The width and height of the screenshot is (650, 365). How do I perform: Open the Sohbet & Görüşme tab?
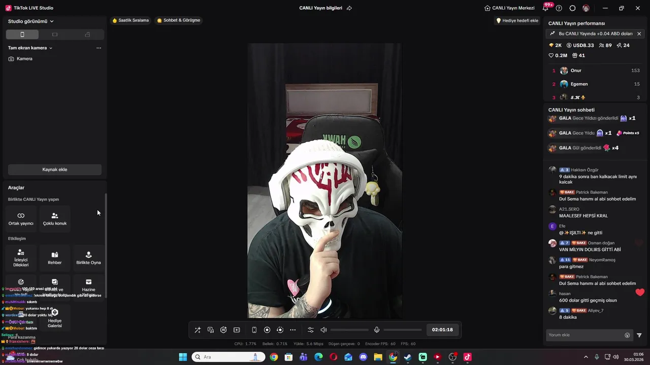[x=179, y=20]
